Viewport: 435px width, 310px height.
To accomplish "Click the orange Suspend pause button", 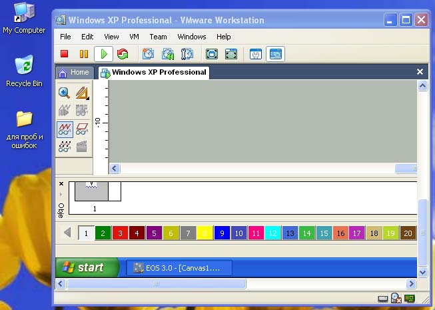I will tap(84, 54).
